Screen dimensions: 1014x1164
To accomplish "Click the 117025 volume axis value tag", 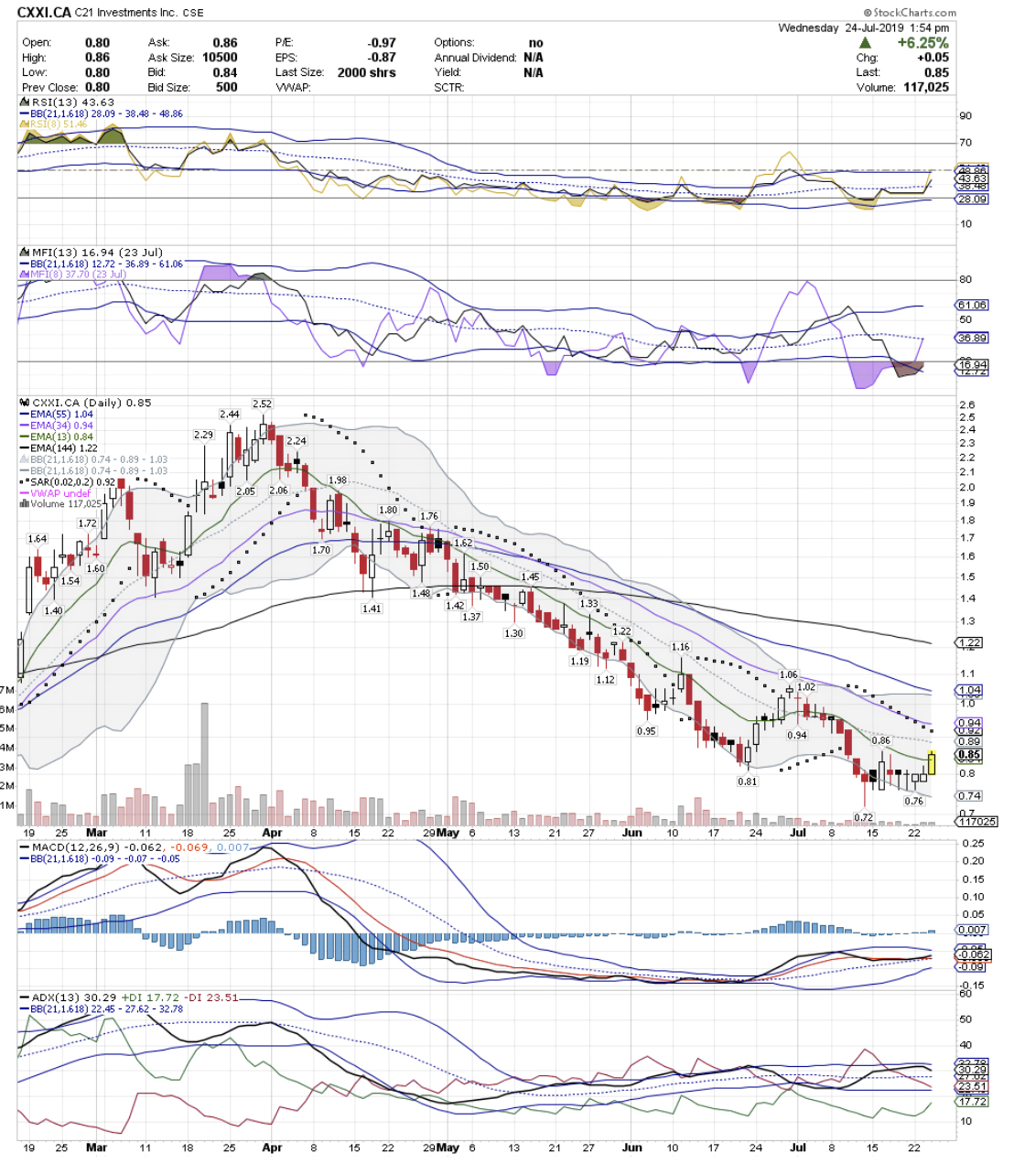I will click(977, 822).
